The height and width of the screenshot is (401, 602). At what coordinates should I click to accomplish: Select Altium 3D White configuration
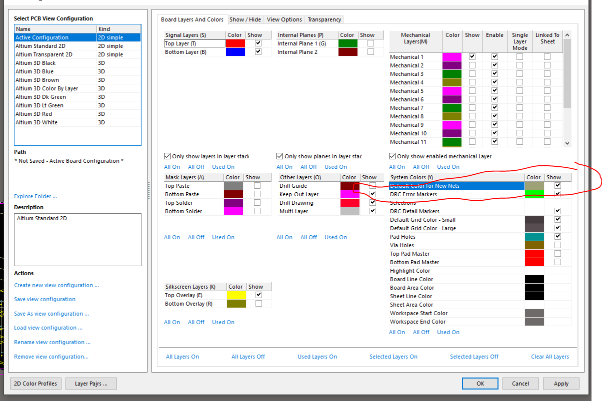pyautogui.click(x=77, y=122)
